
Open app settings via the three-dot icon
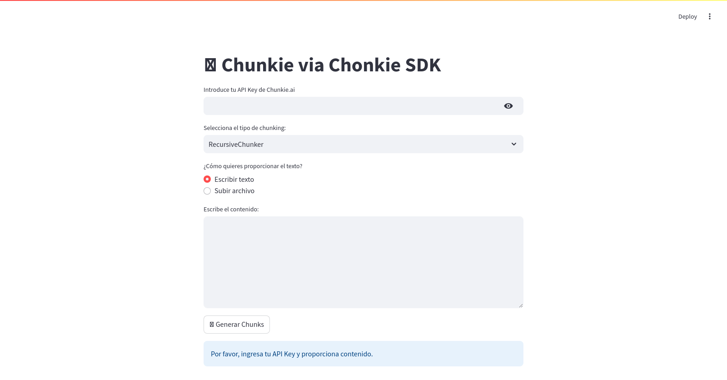[710, 16]
